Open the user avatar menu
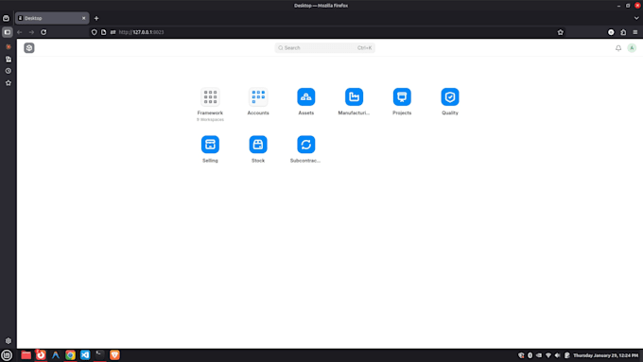Viewport: 643px width, 362px height. click(x=632, y=48)
